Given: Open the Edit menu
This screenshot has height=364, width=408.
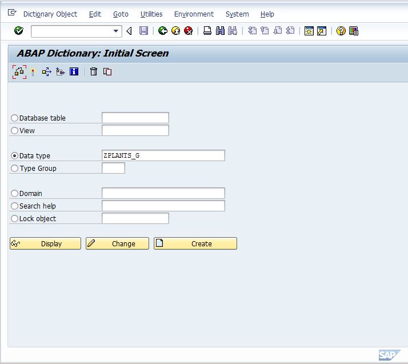Looking at the screenshot, I should pos(95,14).
